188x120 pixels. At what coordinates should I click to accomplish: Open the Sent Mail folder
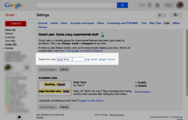[x=10, y=41]
